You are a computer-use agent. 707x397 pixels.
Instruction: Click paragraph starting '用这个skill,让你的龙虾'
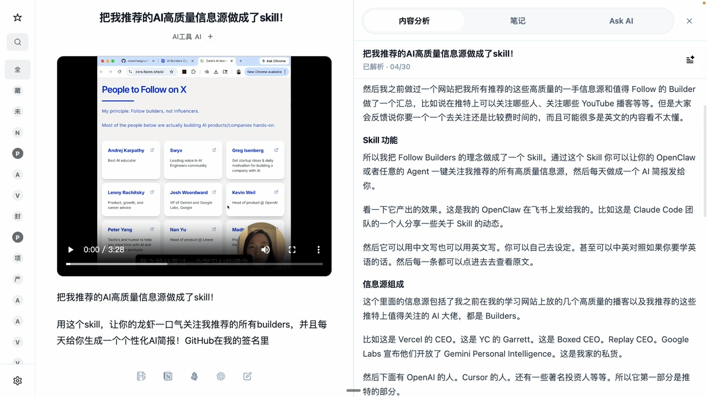192,332
